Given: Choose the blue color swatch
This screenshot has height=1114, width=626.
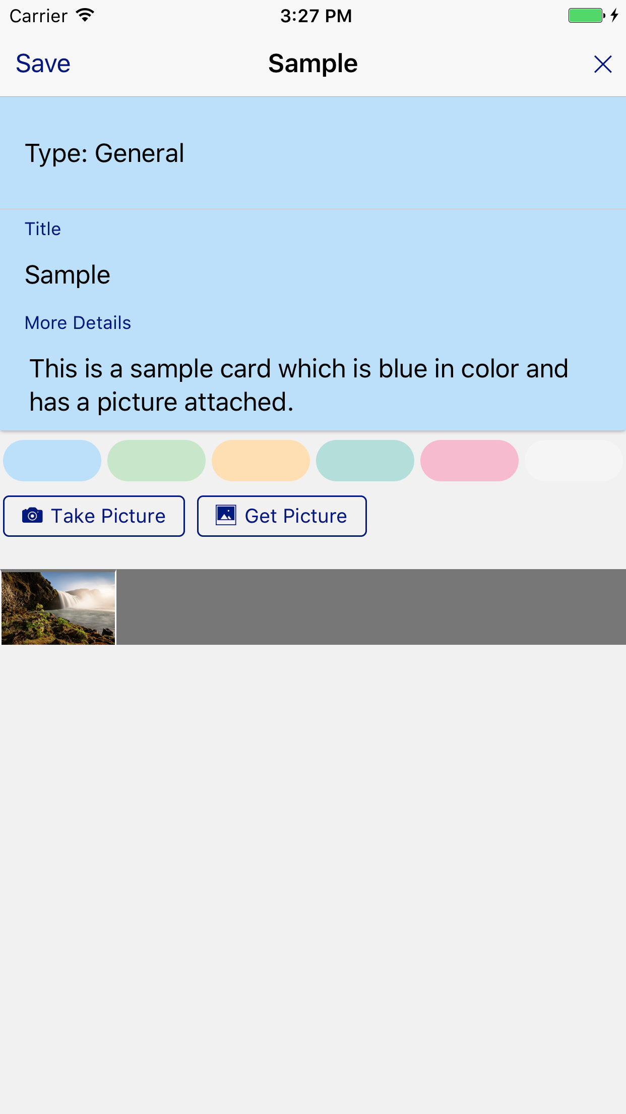Looking at the screenshot, I should coord(52,460).
